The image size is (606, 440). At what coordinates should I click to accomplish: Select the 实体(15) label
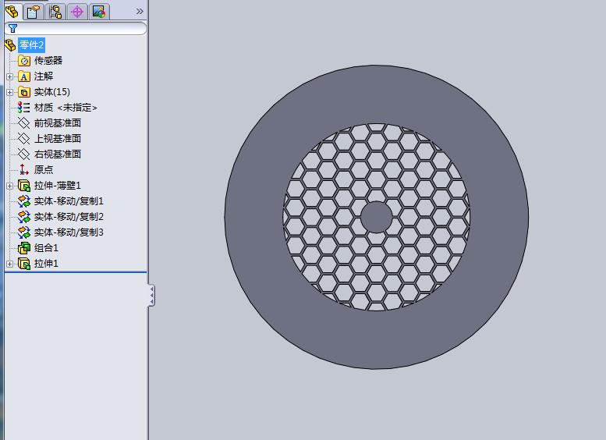pyautogui.click(x=52, y=91)
